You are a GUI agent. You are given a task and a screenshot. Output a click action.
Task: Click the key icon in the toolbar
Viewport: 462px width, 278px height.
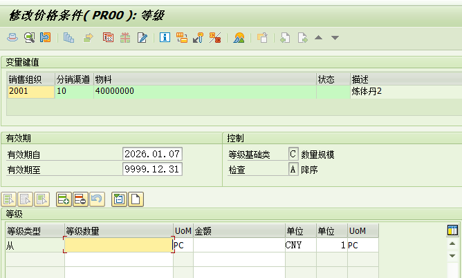[x=198, y=37]
